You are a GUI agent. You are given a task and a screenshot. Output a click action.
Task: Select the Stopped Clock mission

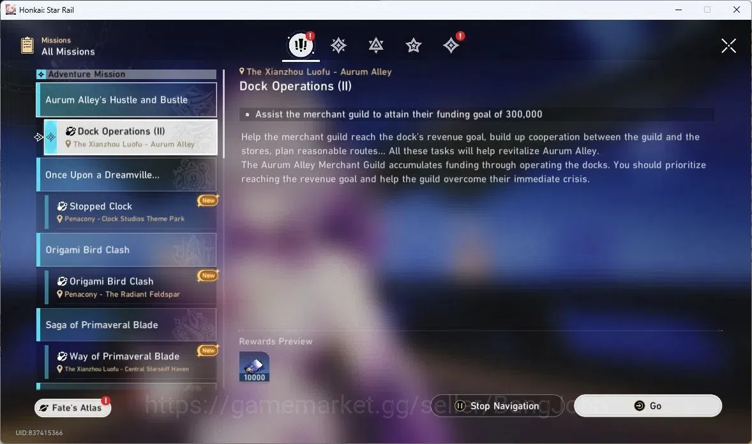pos(130,211)
